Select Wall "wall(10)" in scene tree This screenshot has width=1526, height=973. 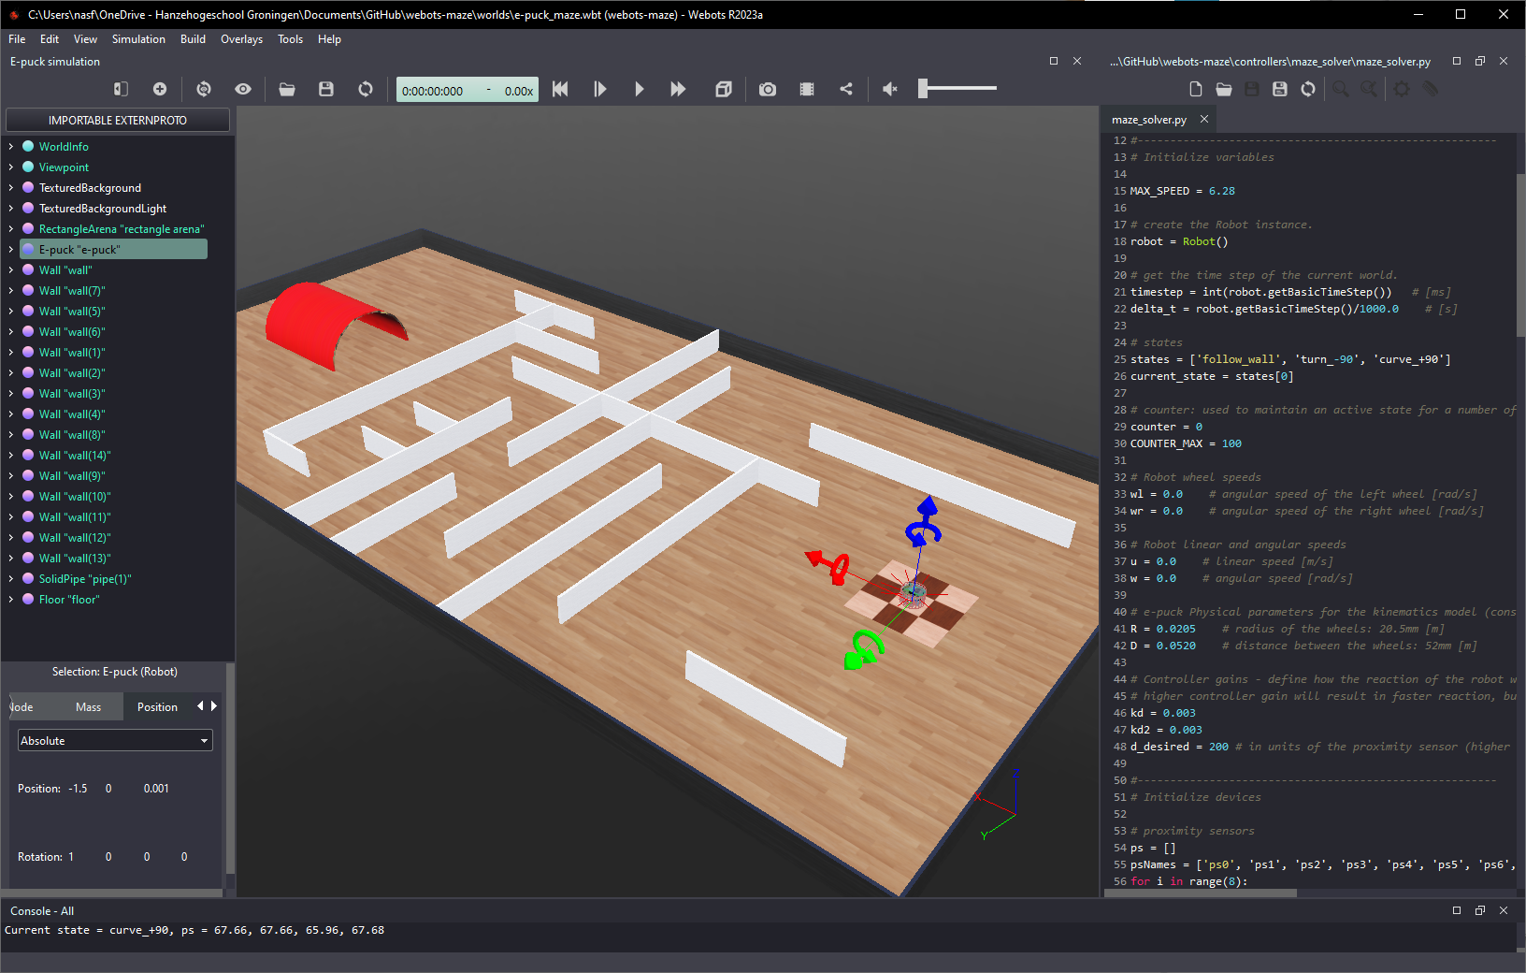(x=75, y=497)
